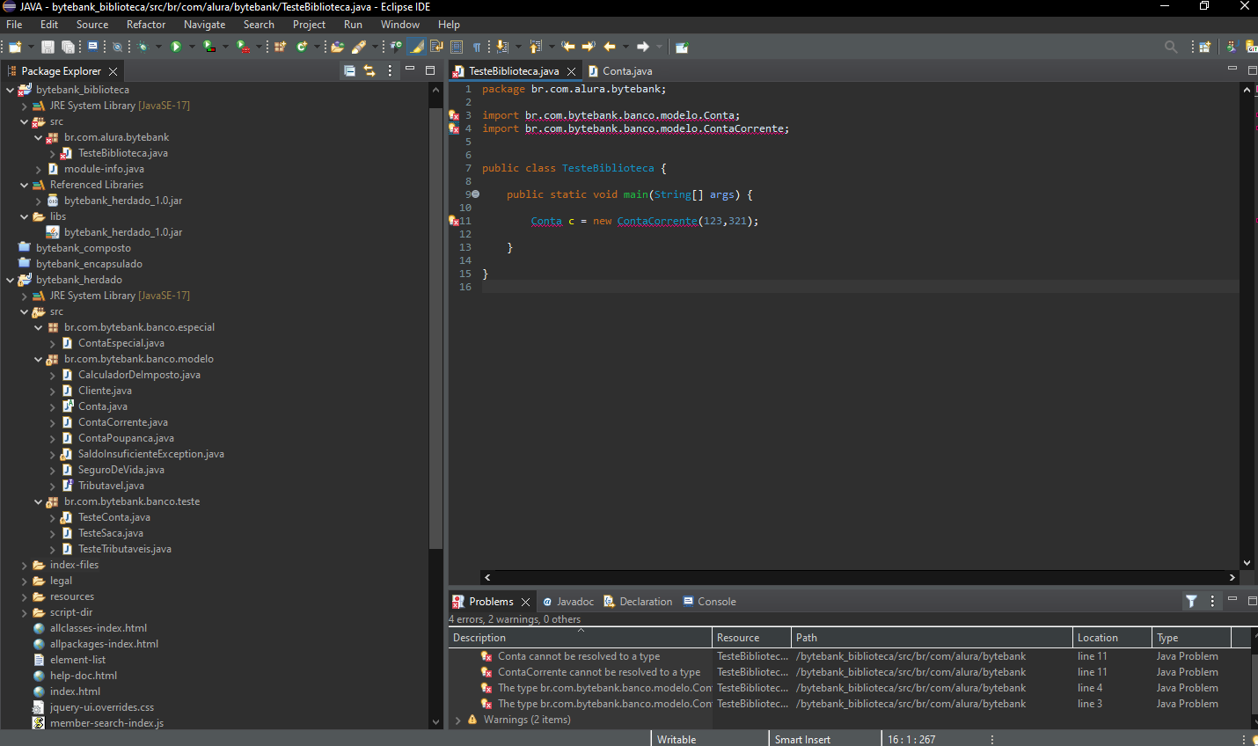
Task: Toggle Block Selection Mode icon
Action: [457, 47]
